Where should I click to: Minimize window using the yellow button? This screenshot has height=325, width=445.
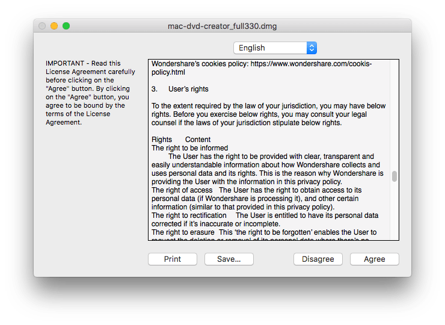tap(54, 26)
